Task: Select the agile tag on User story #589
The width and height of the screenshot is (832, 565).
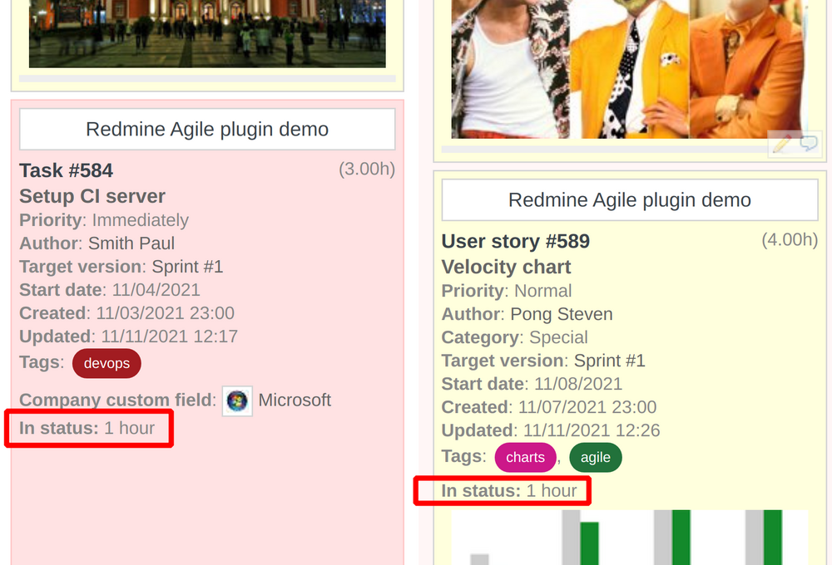Action: click(x=596, y=457)
